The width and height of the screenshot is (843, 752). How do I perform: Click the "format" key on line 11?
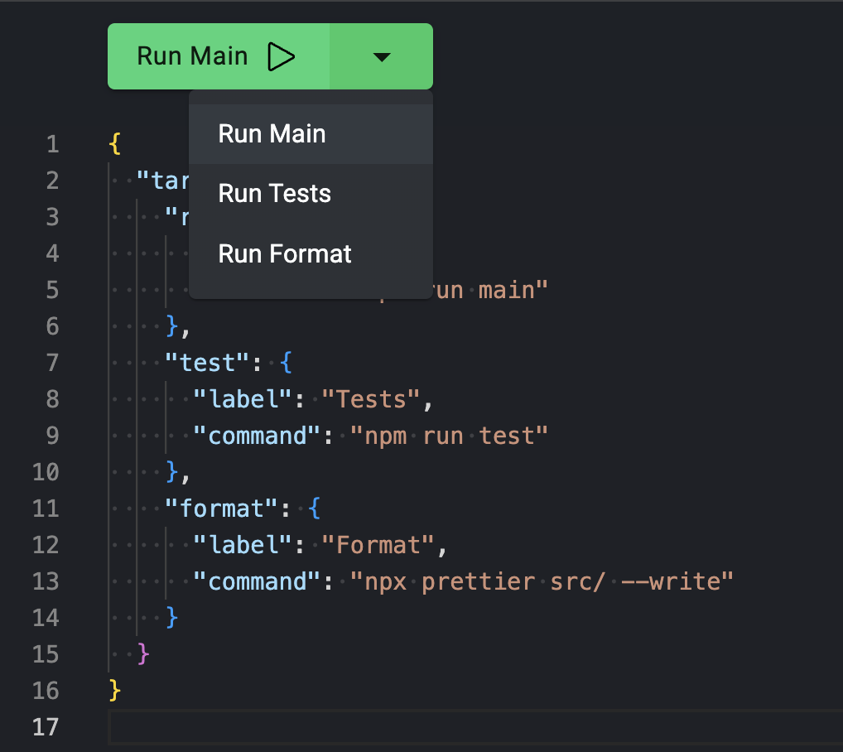(221, 509)
